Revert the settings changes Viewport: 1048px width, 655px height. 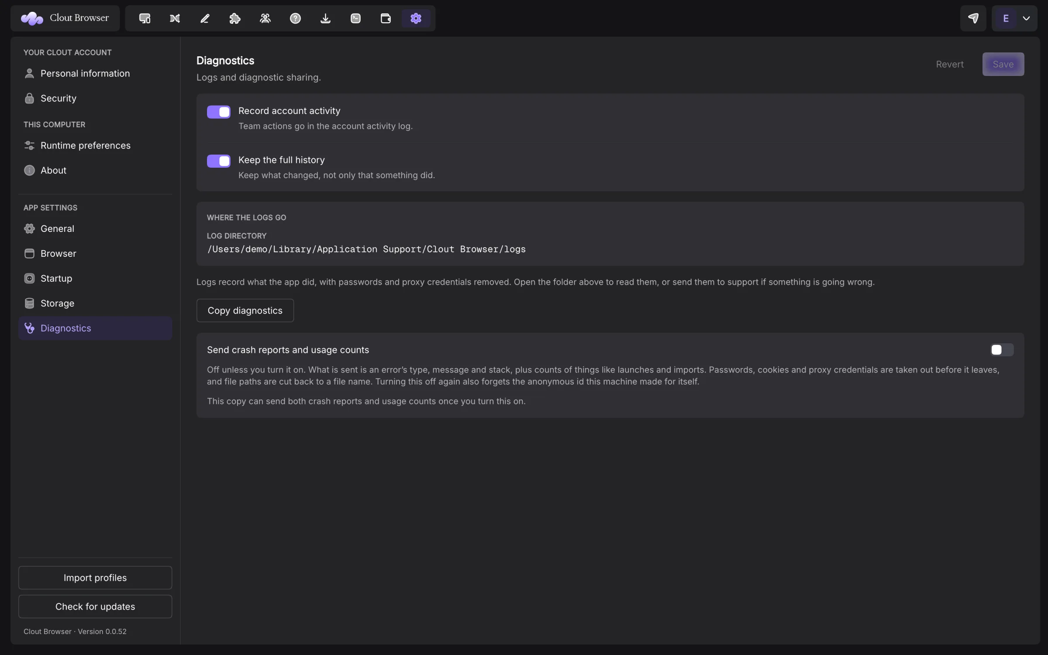tap(950, 64)
